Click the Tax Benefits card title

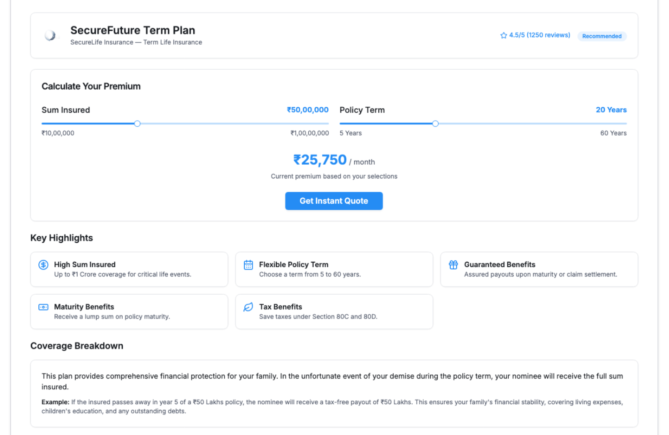pos(280,307)
